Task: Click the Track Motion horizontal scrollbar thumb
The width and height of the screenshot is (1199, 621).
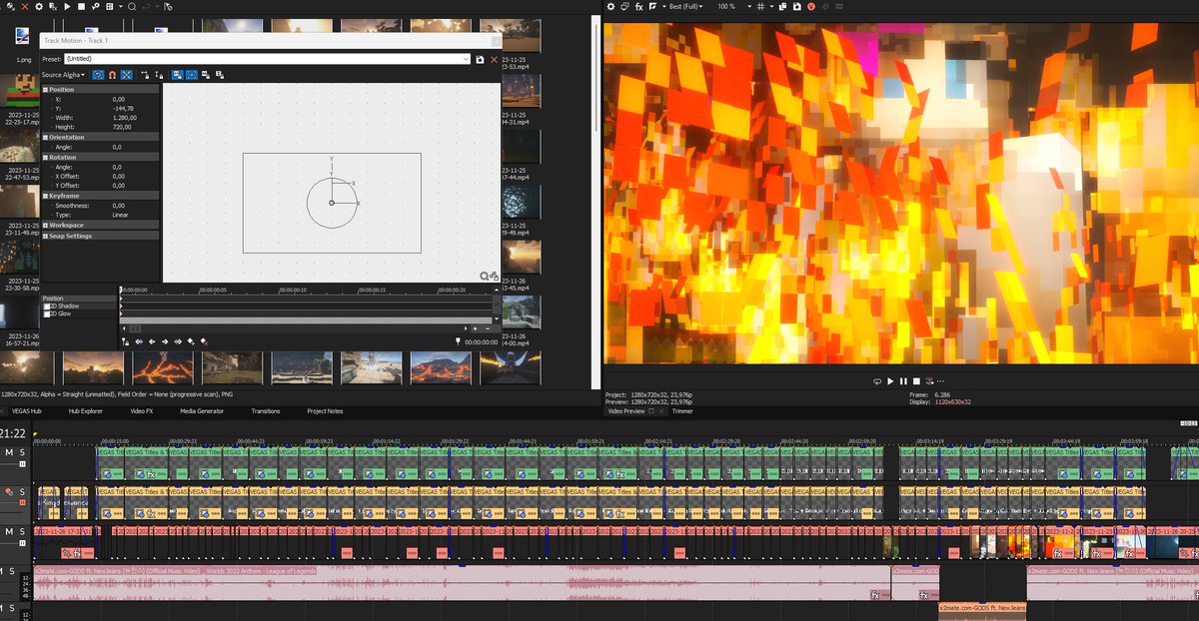Action: click(x=136, y=328)
